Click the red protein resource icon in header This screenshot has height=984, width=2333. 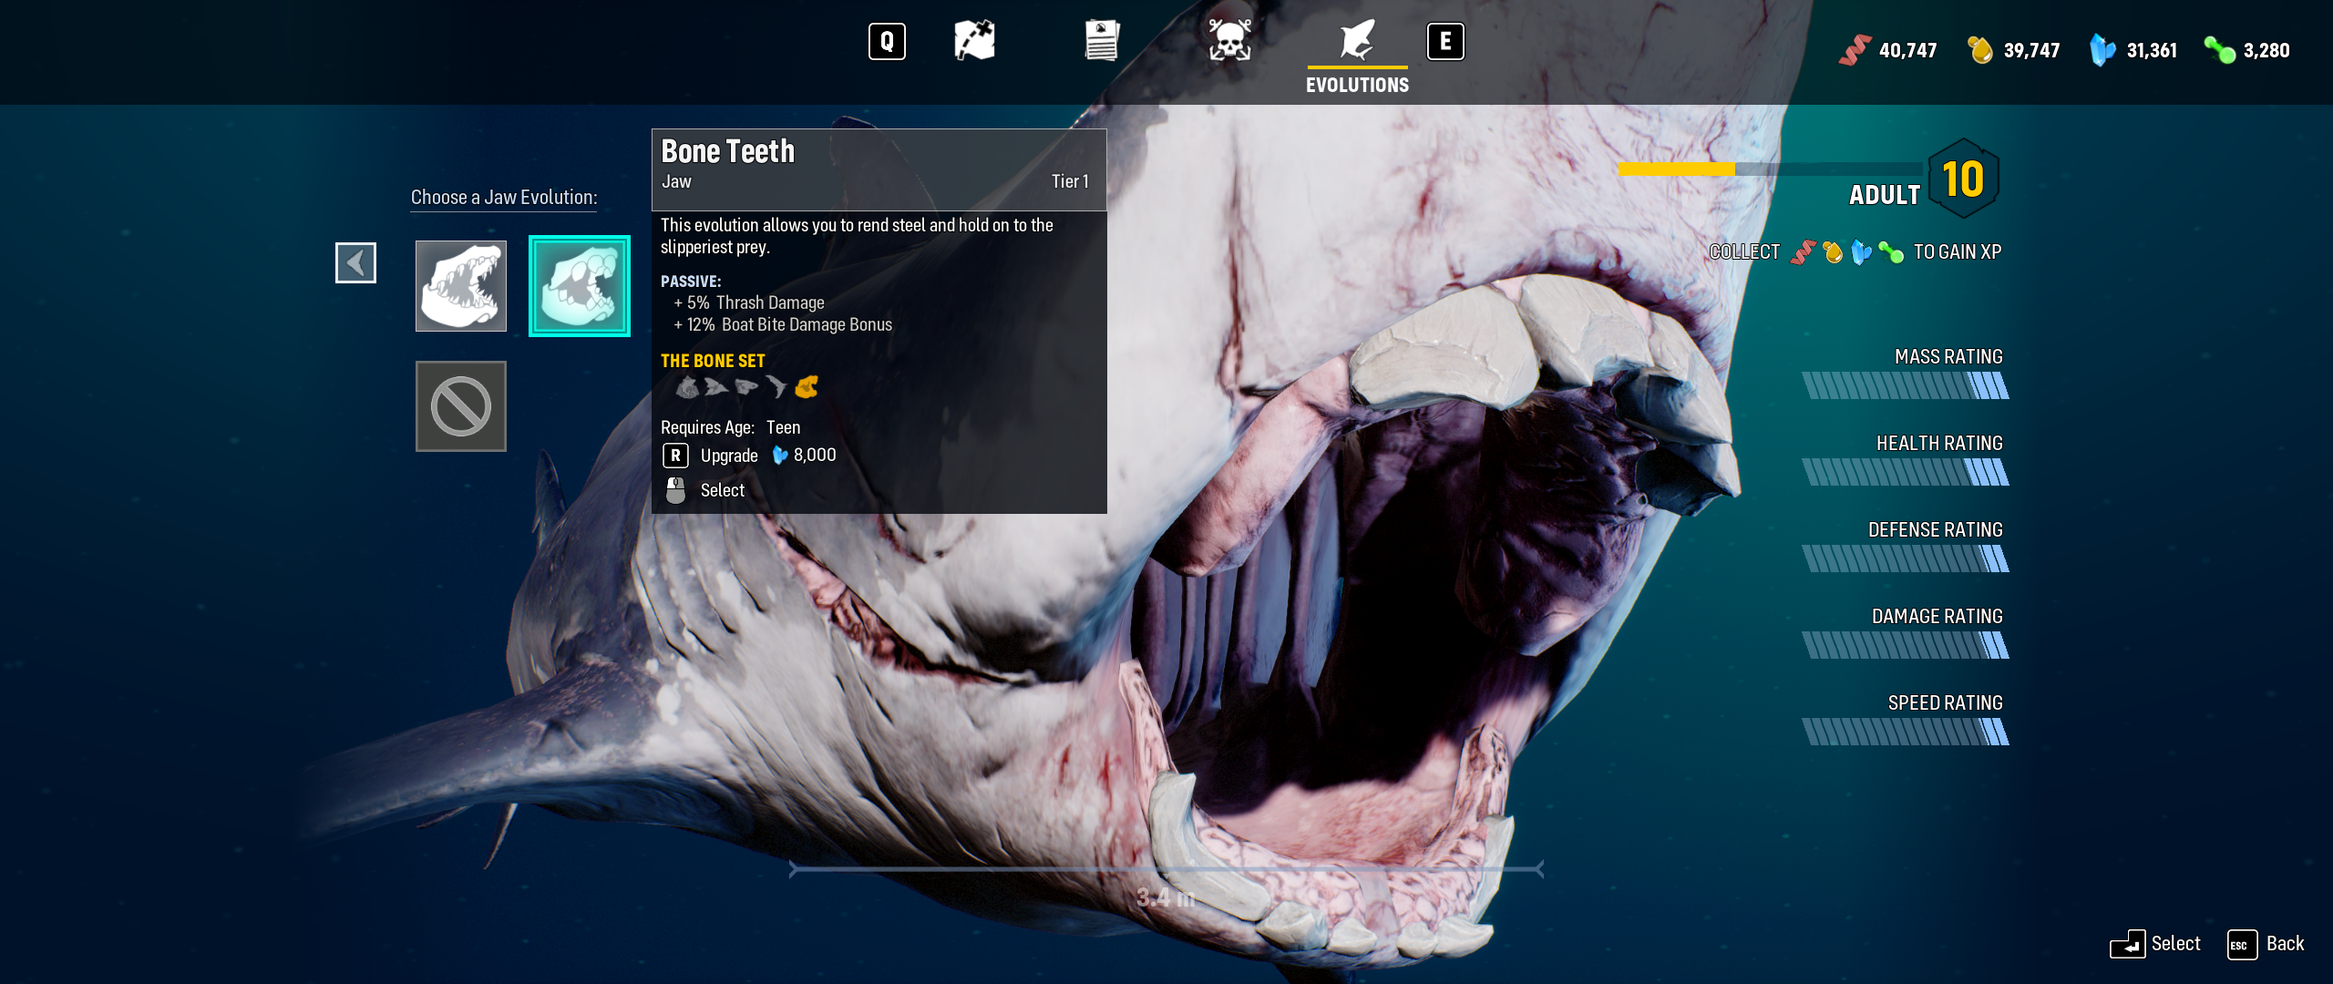1855,50
